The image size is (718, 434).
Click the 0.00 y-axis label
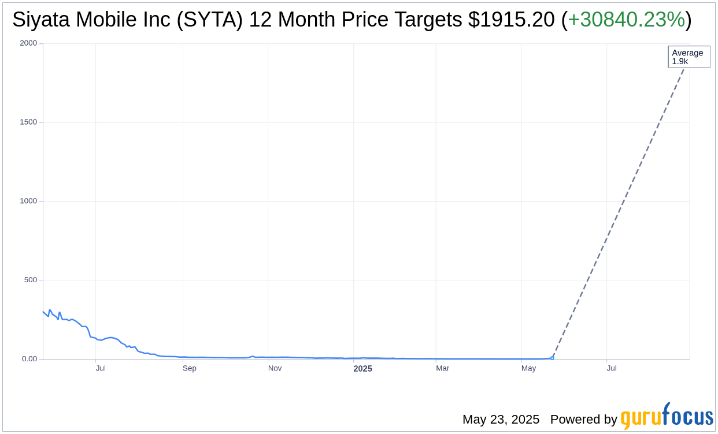pyautogui.click(x=29, y=359)
